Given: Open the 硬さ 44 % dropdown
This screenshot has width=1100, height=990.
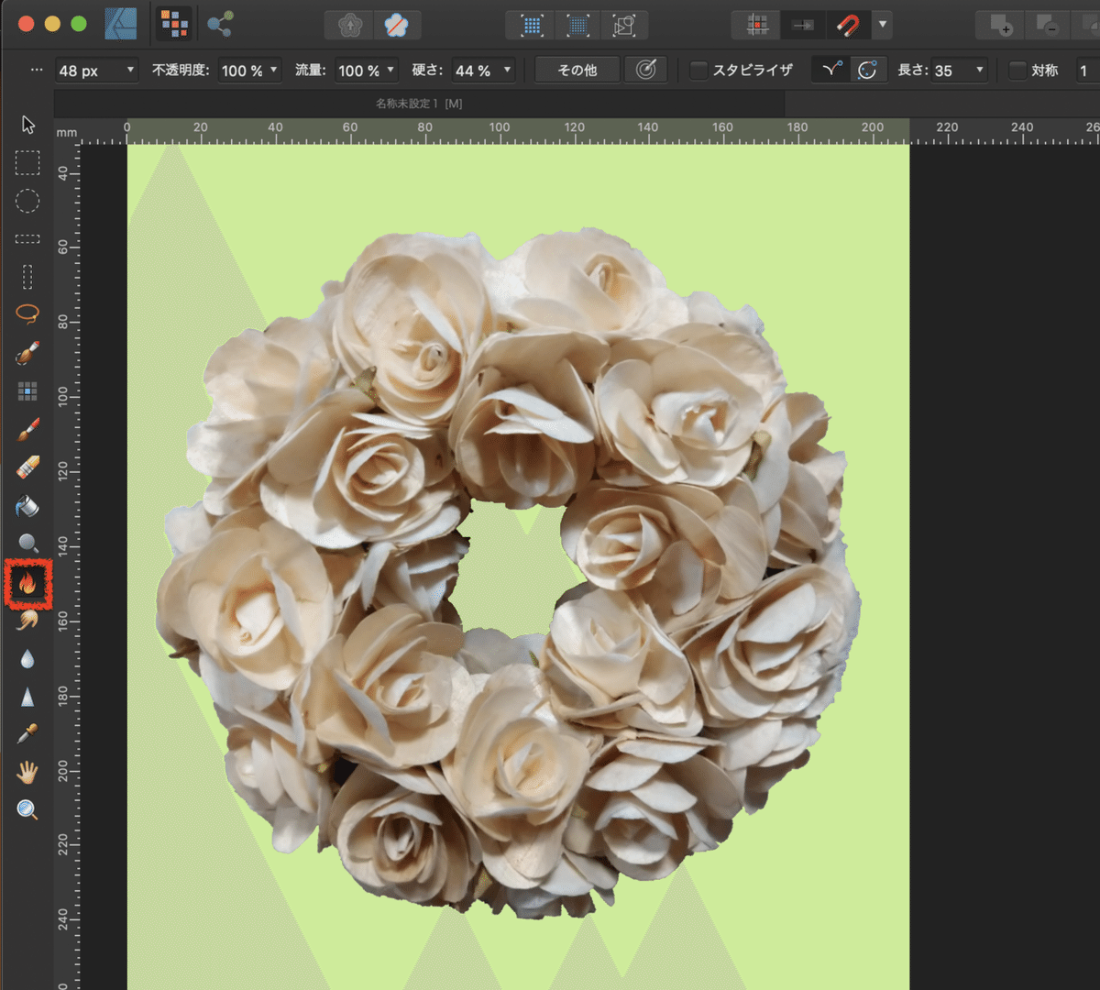Looking at the screenshot, I should pyautogui.click(x=507, y=71).
